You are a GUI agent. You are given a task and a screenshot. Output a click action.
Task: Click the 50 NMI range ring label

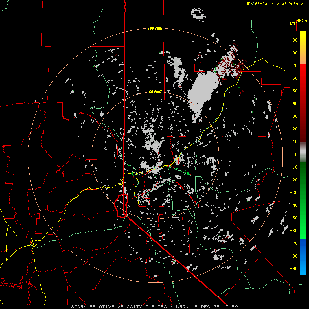[155, 92]
